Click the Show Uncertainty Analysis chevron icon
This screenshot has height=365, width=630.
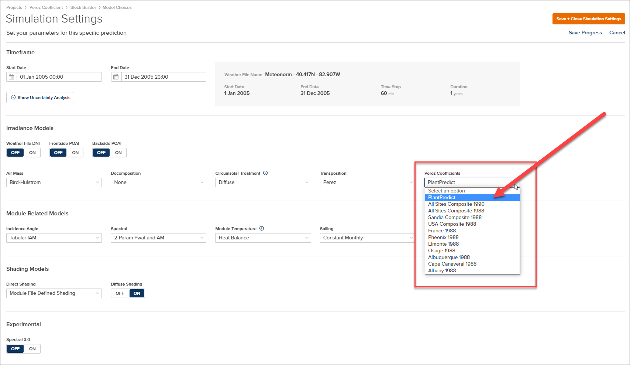point(13,98)
